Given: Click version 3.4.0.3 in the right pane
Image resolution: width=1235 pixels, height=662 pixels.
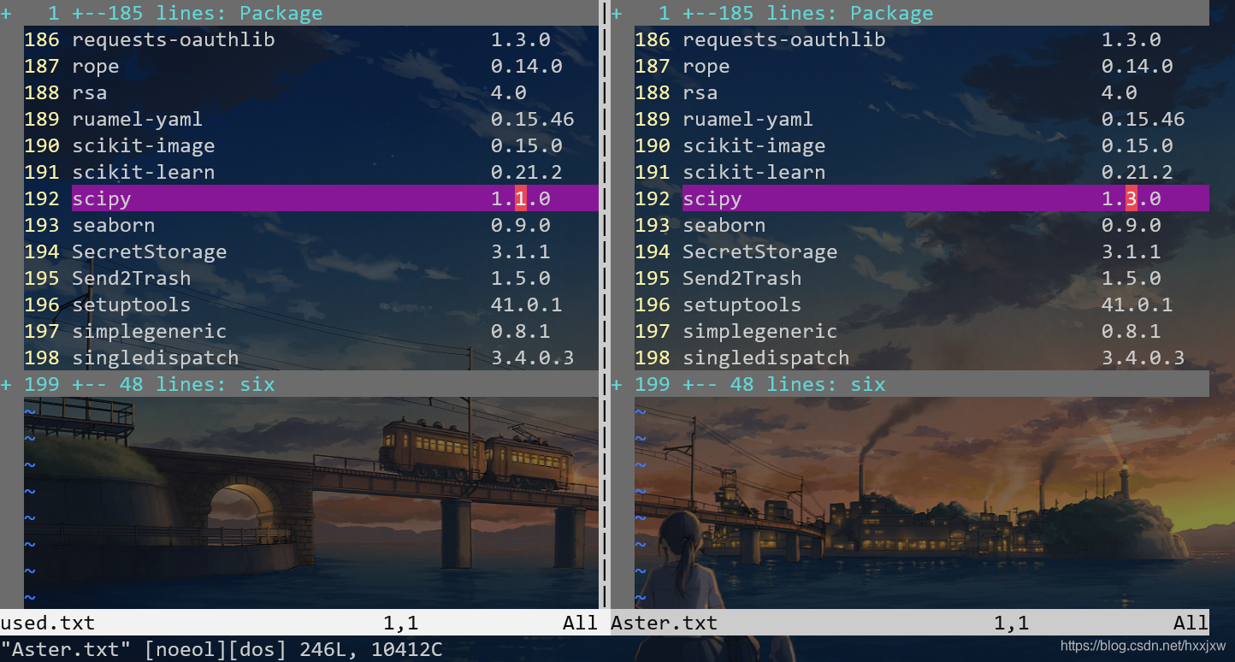Looking at the screenshot, I should [1143, 358].
